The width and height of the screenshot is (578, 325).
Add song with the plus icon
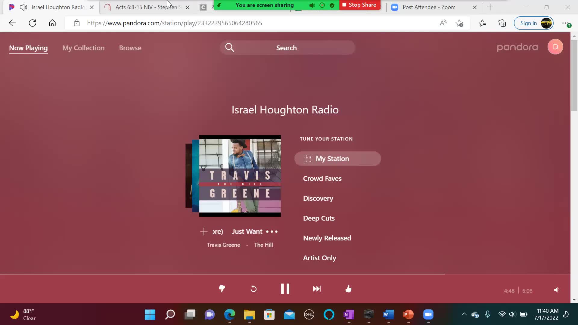204,231
